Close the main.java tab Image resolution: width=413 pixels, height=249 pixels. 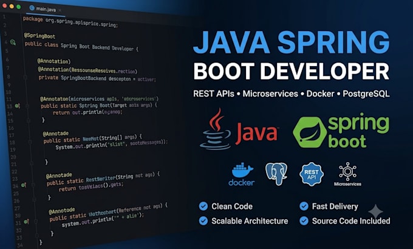60,10
